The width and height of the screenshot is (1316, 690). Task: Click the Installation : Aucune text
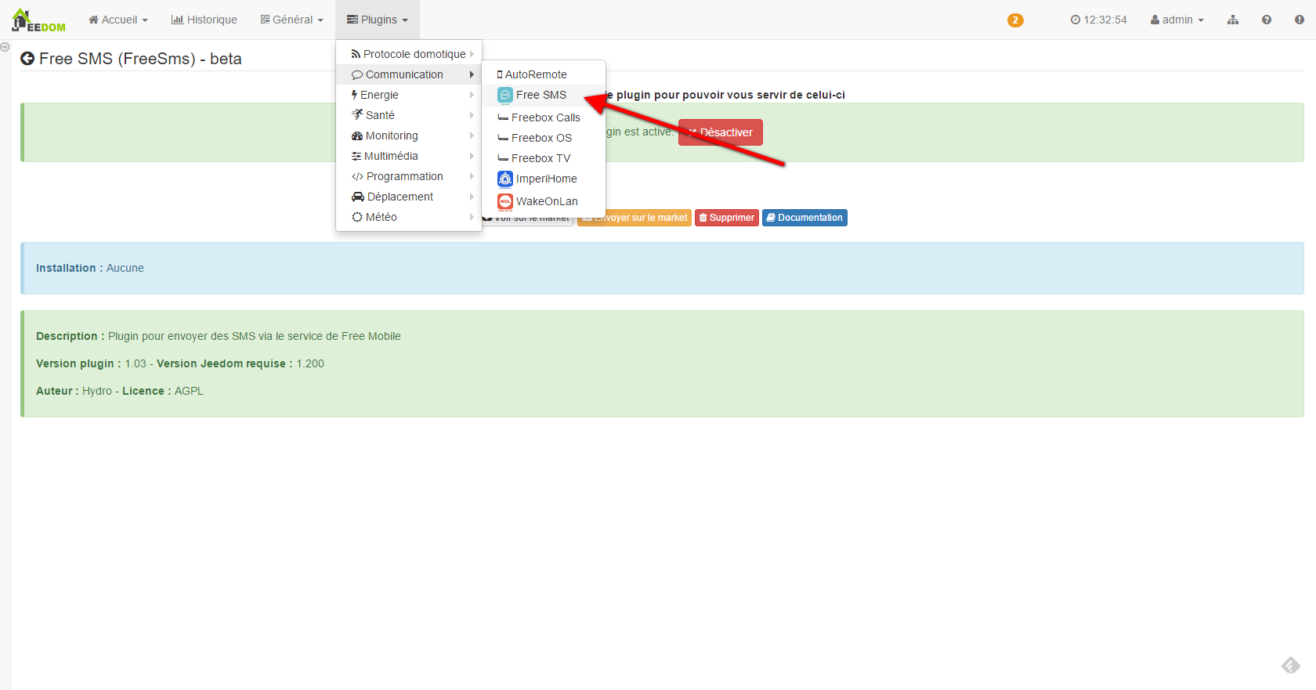point(90,268)
